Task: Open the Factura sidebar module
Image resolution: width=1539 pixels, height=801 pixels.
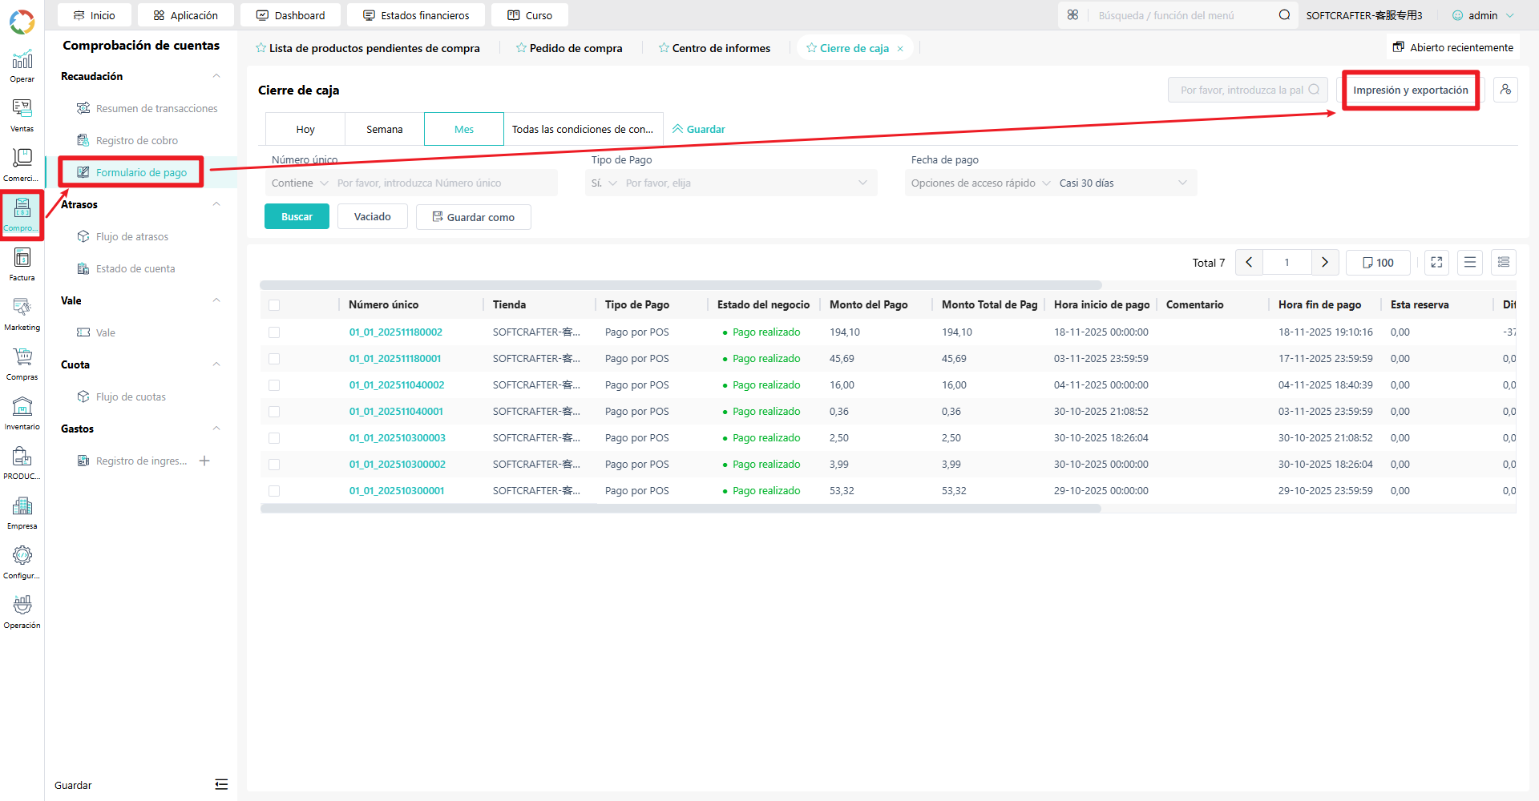Action: point(22,264)
